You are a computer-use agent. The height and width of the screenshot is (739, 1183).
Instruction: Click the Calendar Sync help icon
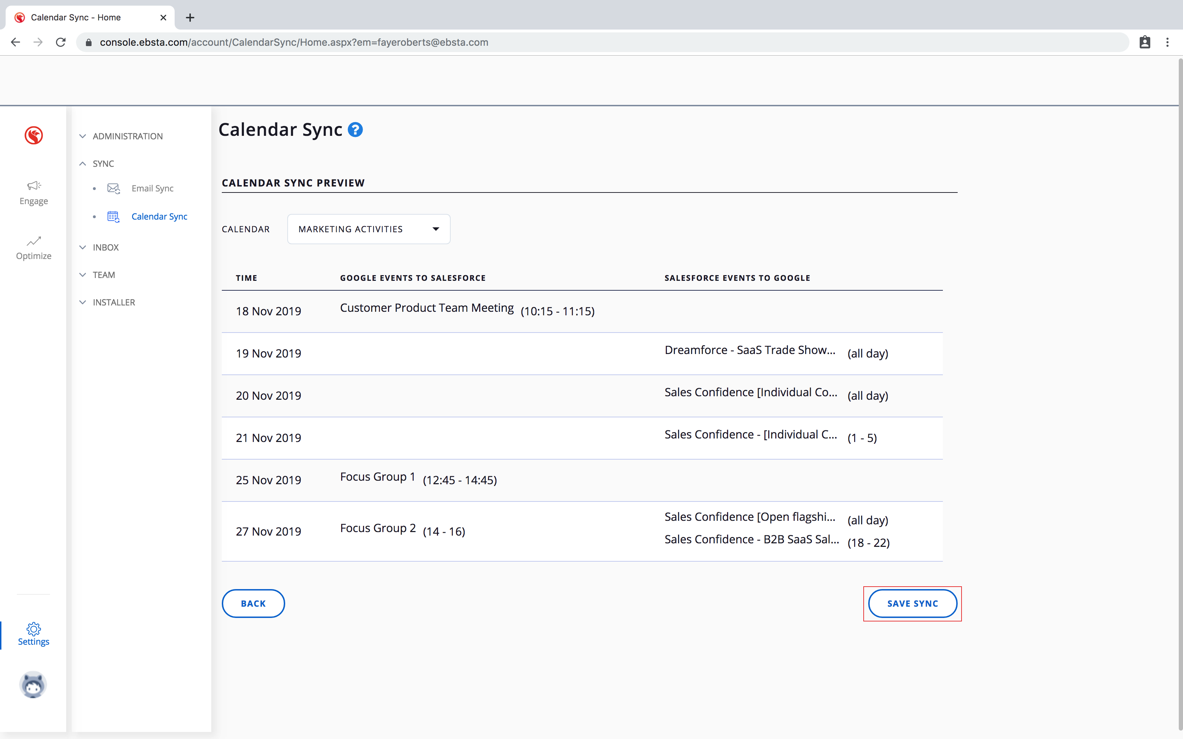point(355,130)
